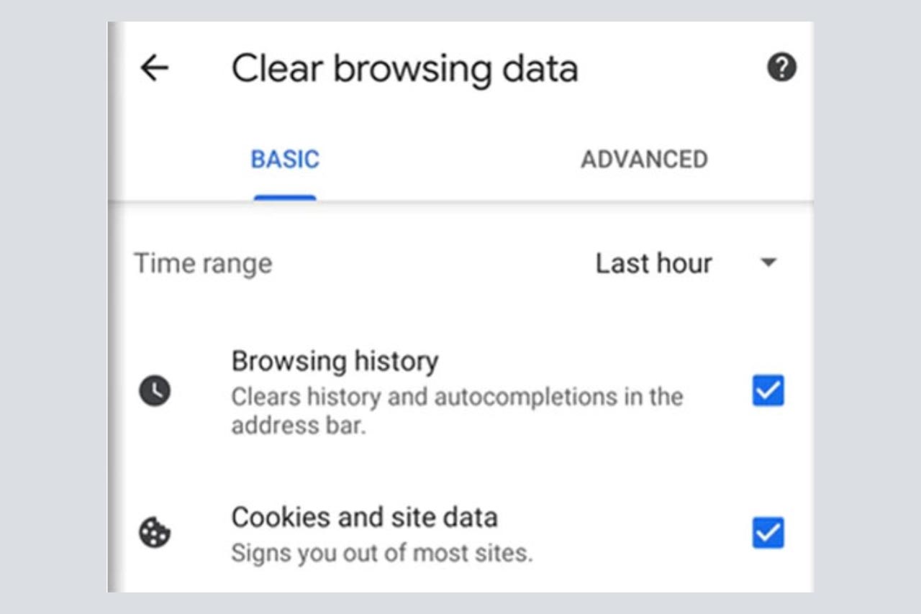Click the Time range label

click(x=204, y=263)
